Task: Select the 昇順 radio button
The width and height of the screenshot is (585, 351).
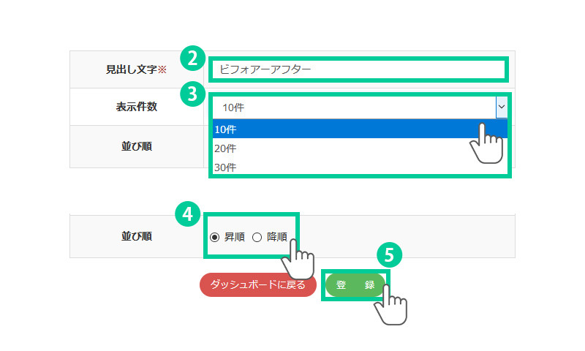Action: [x=214, y=237]
